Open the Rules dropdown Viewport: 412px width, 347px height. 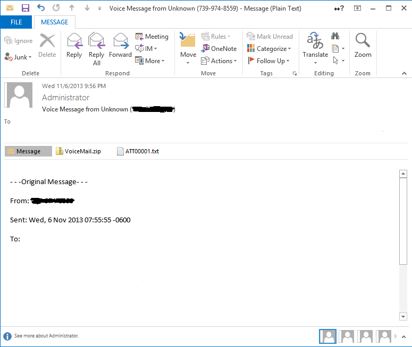point(215,37)
